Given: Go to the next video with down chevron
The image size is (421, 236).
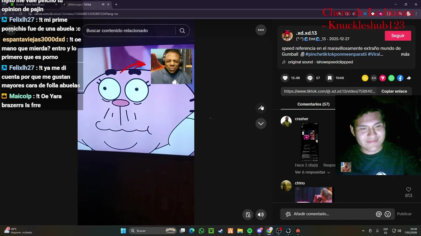Looking at the screenshot, I should (261, 124).
